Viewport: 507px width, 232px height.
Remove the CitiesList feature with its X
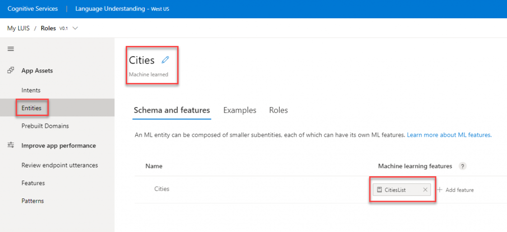click(425, 190)
